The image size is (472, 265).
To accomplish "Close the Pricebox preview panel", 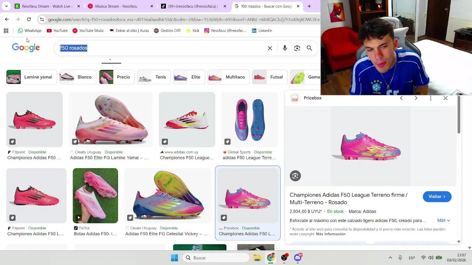I will (445, 98).
